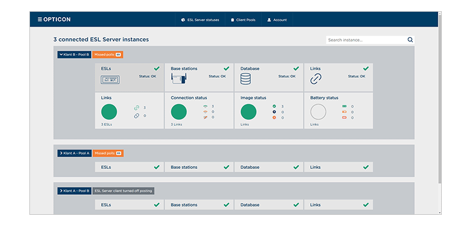Screen dimensions: 470x226
Task: Click the base station router icon
Action: [179, 79]
